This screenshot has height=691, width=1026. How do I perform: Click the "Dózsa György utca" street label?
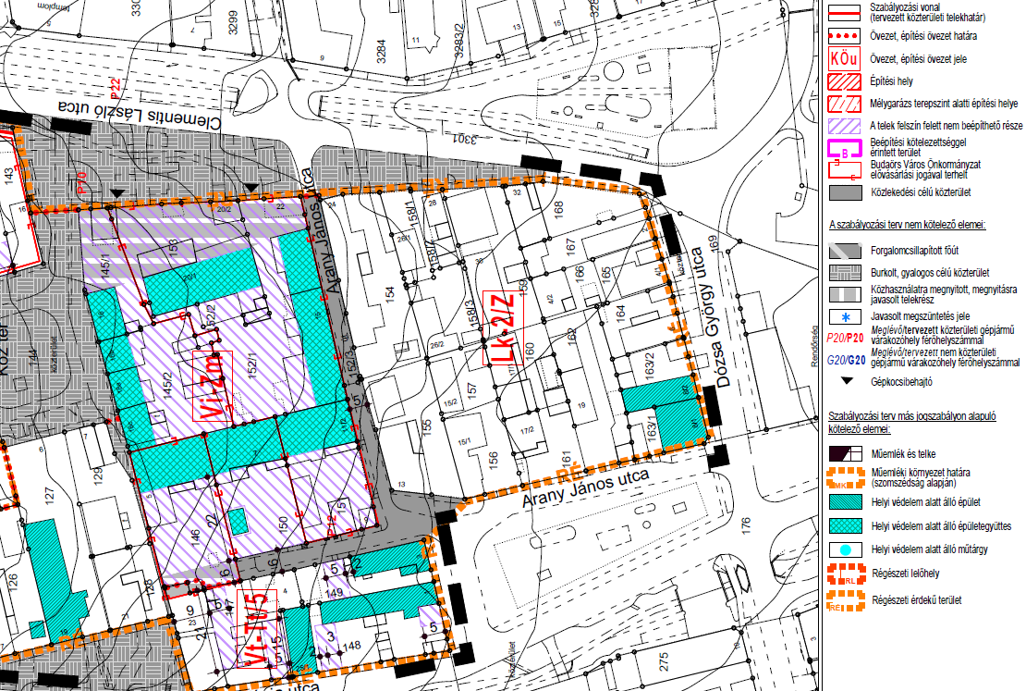coord(709,317)
